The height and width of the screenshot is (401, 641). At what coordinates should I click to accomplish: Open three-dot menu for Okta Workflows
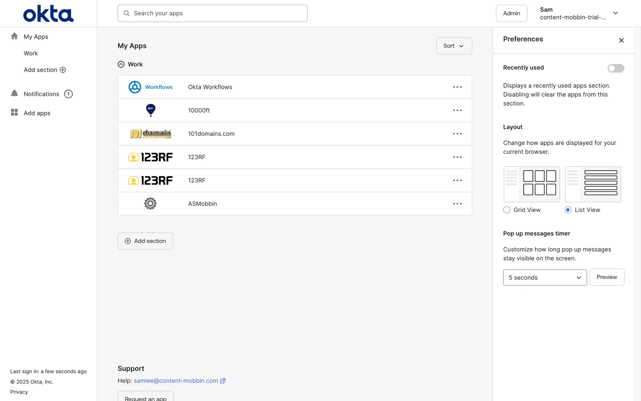point(457,87)
